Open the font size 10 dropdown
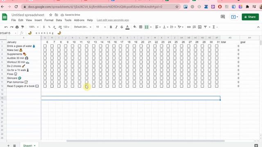This screenshot has height=147, width=262. click(101, 27)
